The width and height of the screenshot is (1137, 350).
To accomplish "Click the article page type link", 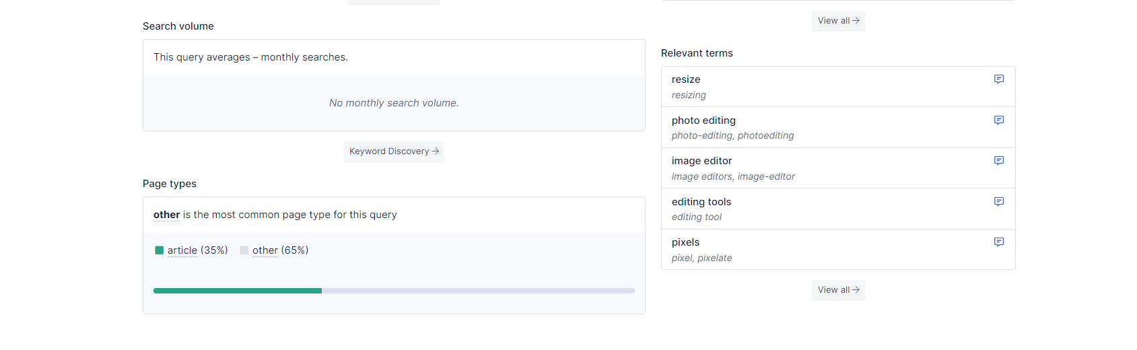I will [182, 250].
